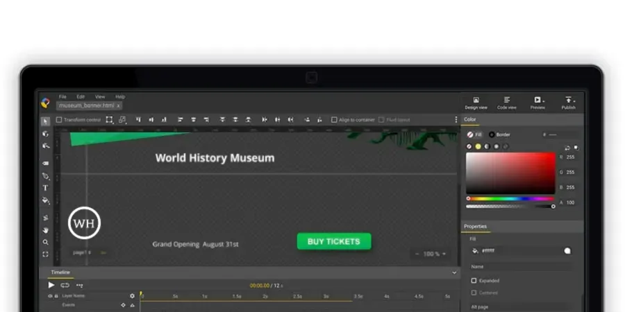Select the Selection arrow tool
625x312 pixels.
46,121
